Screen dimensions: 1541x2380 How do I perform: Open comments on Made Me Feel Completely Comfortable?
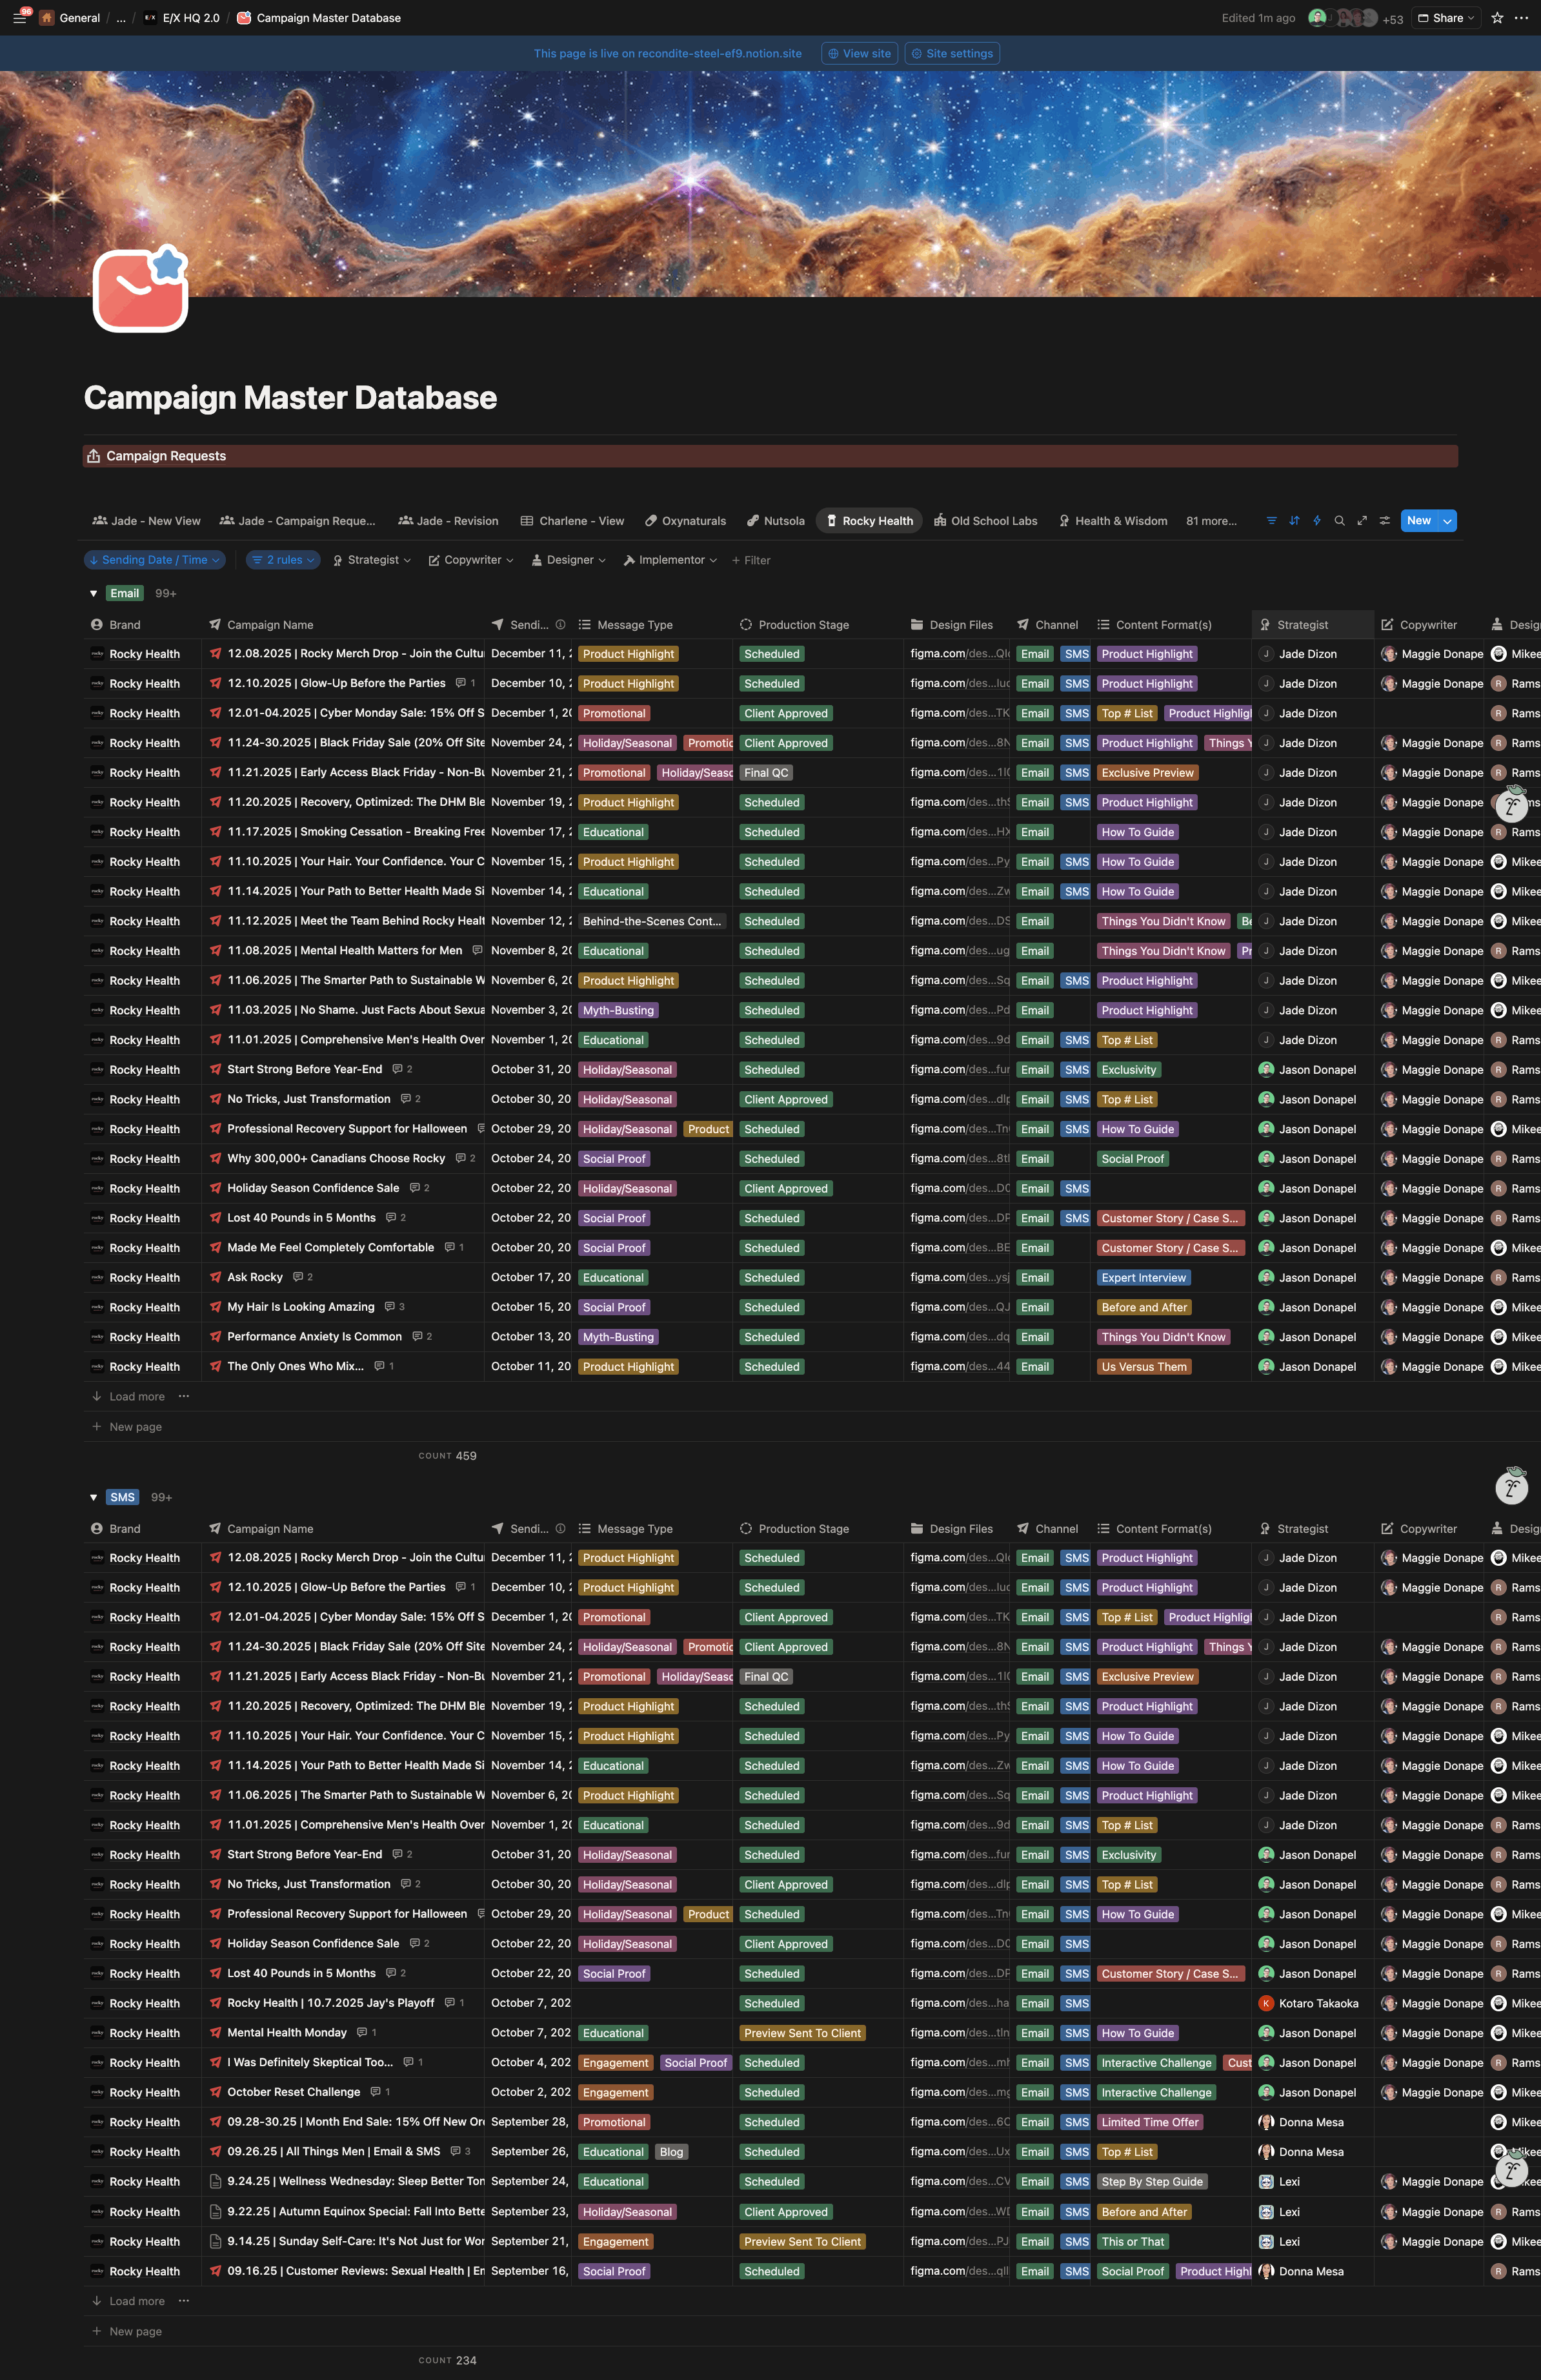[x=455, y=1248]
